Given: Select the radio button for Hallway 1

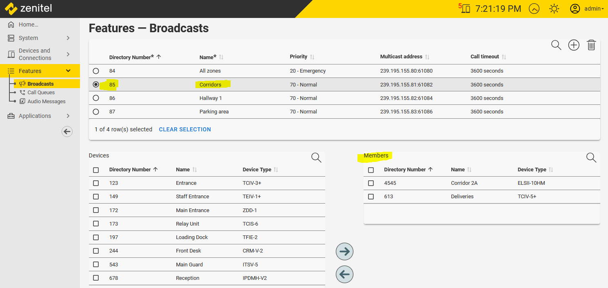Looking at the screenshot, I should (96, 98).
